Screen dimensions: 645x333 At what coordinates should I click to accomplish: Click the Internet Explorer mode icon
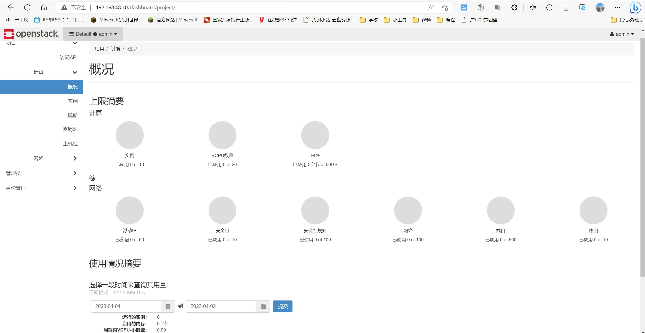tap(582, 8)
